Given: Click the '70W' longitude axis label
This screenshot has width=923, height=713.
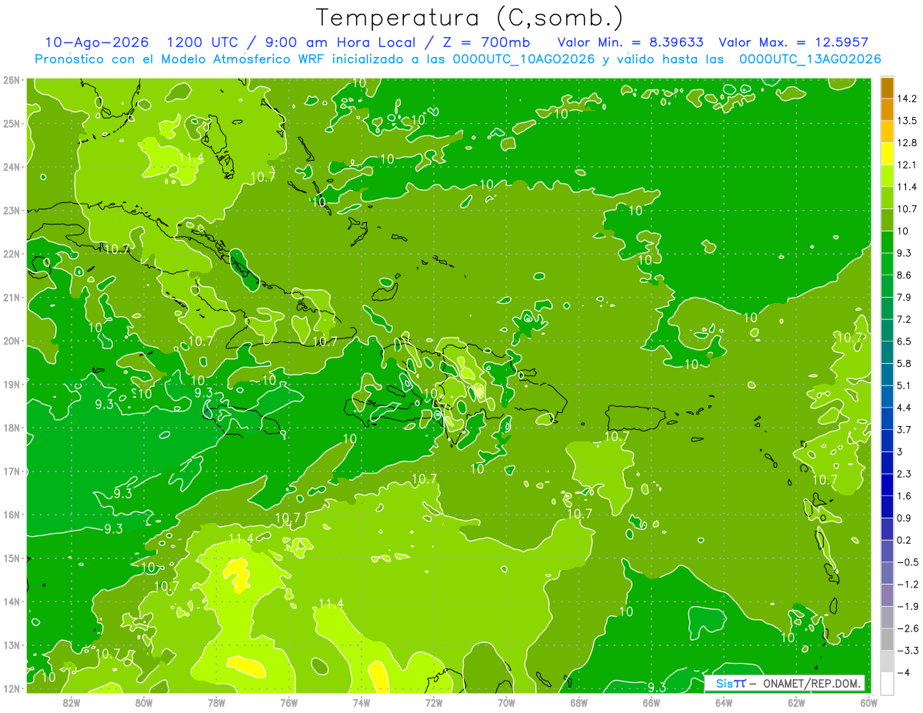Looking at the screenshot, I should pos(506,701).
